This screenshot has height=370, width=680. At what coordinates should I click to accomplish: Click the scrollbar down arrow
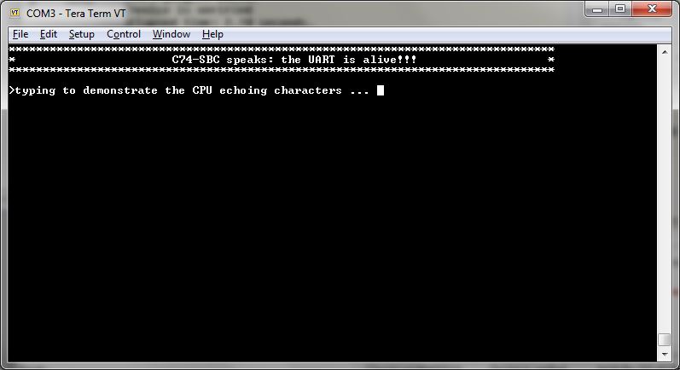coord(665,355)
